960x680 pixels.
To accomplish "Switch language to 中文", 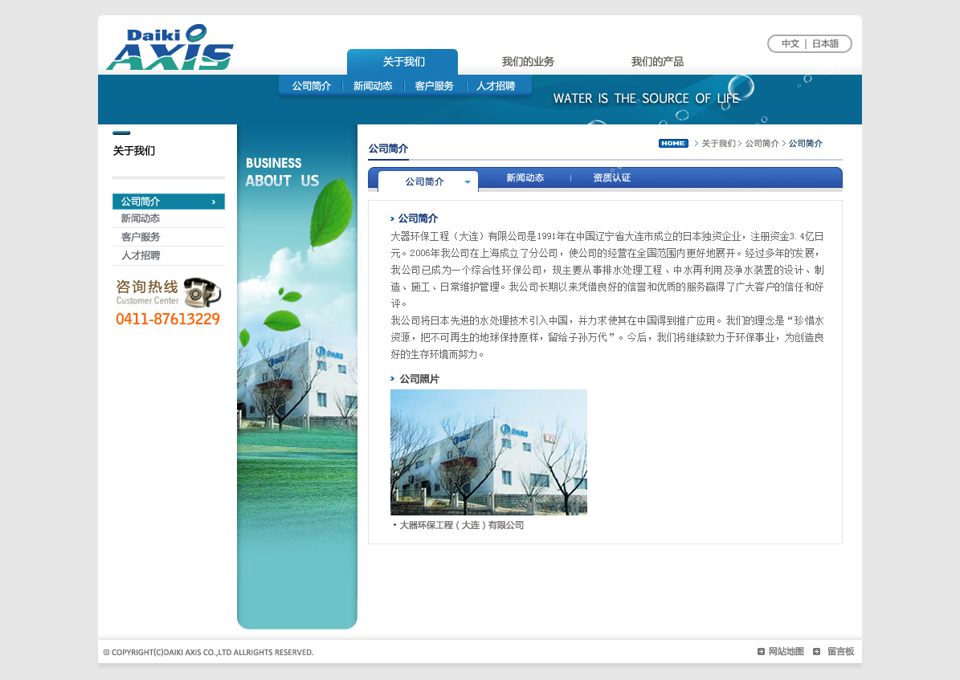I will pos(790,44).
